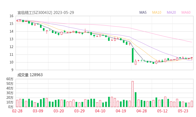Click the 04-10 date label
196x117 pixels.
pyautogui.click(x=100, y=111)
